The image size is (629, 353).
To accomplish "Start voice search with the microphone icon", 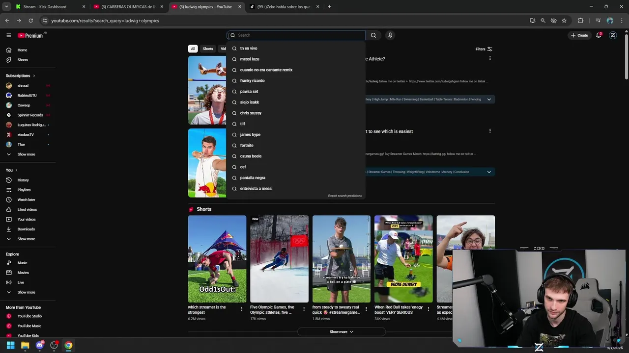I will coord(390,35).
